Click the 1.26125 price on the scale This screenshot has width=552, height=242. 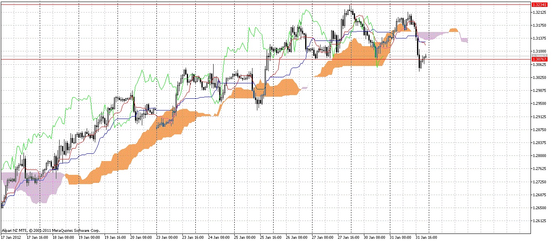(x=539, y=221)
